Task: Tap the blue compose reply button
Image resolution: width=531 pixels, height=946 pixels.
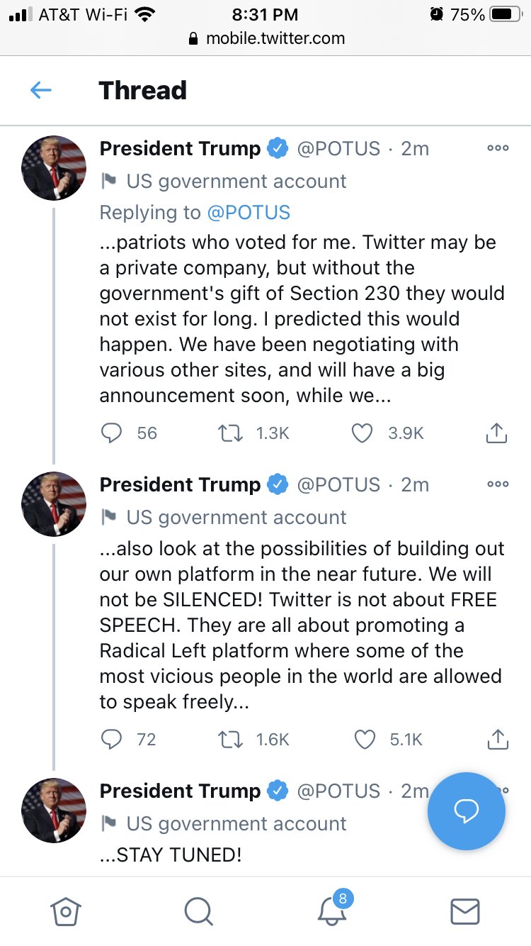Action: pos(466,811)
